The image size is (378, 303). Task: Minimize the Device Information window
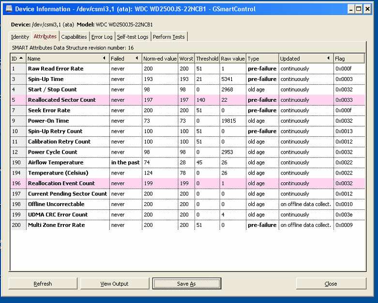pos(351,9)
